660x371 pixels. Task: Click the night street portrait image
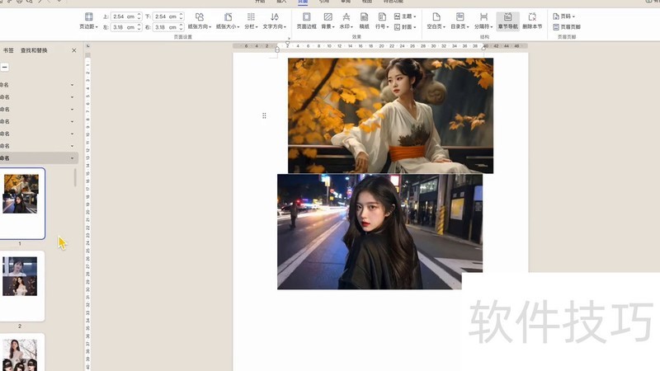tap(379, 231)
